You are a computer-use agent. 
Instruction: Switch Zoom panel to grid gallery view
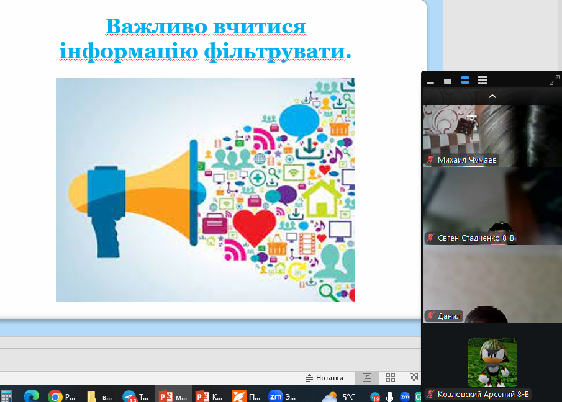pos(483,81)
